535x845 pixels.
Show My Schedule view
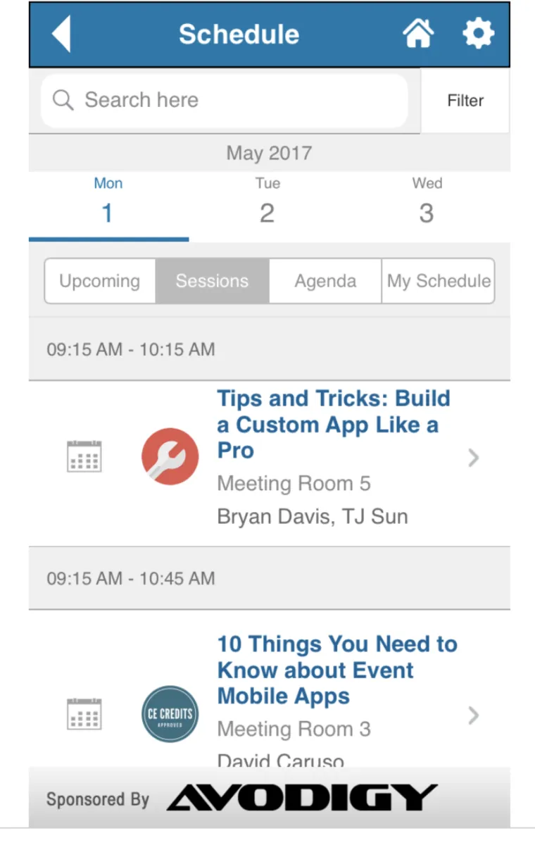439,281
